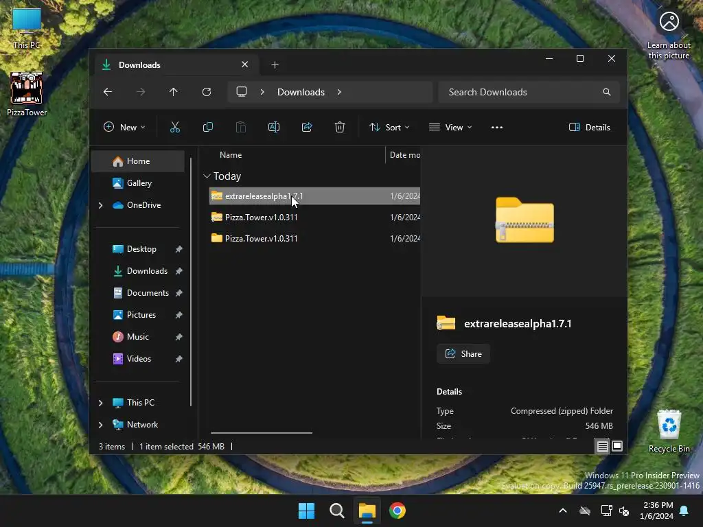Open PizzaTower desktop shortcut

coord(27,94)
